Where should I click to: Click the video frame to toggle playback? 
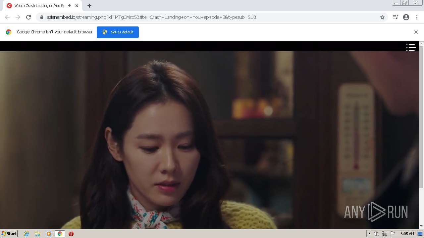tap(209, 139)
